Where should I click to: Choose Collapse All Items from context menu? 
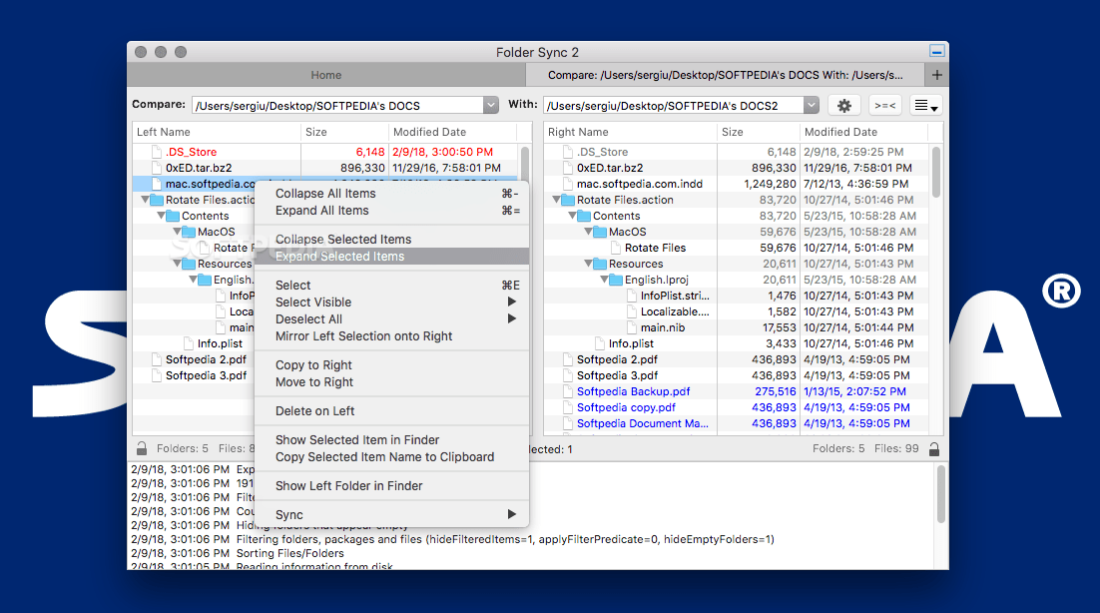point(391,194)
